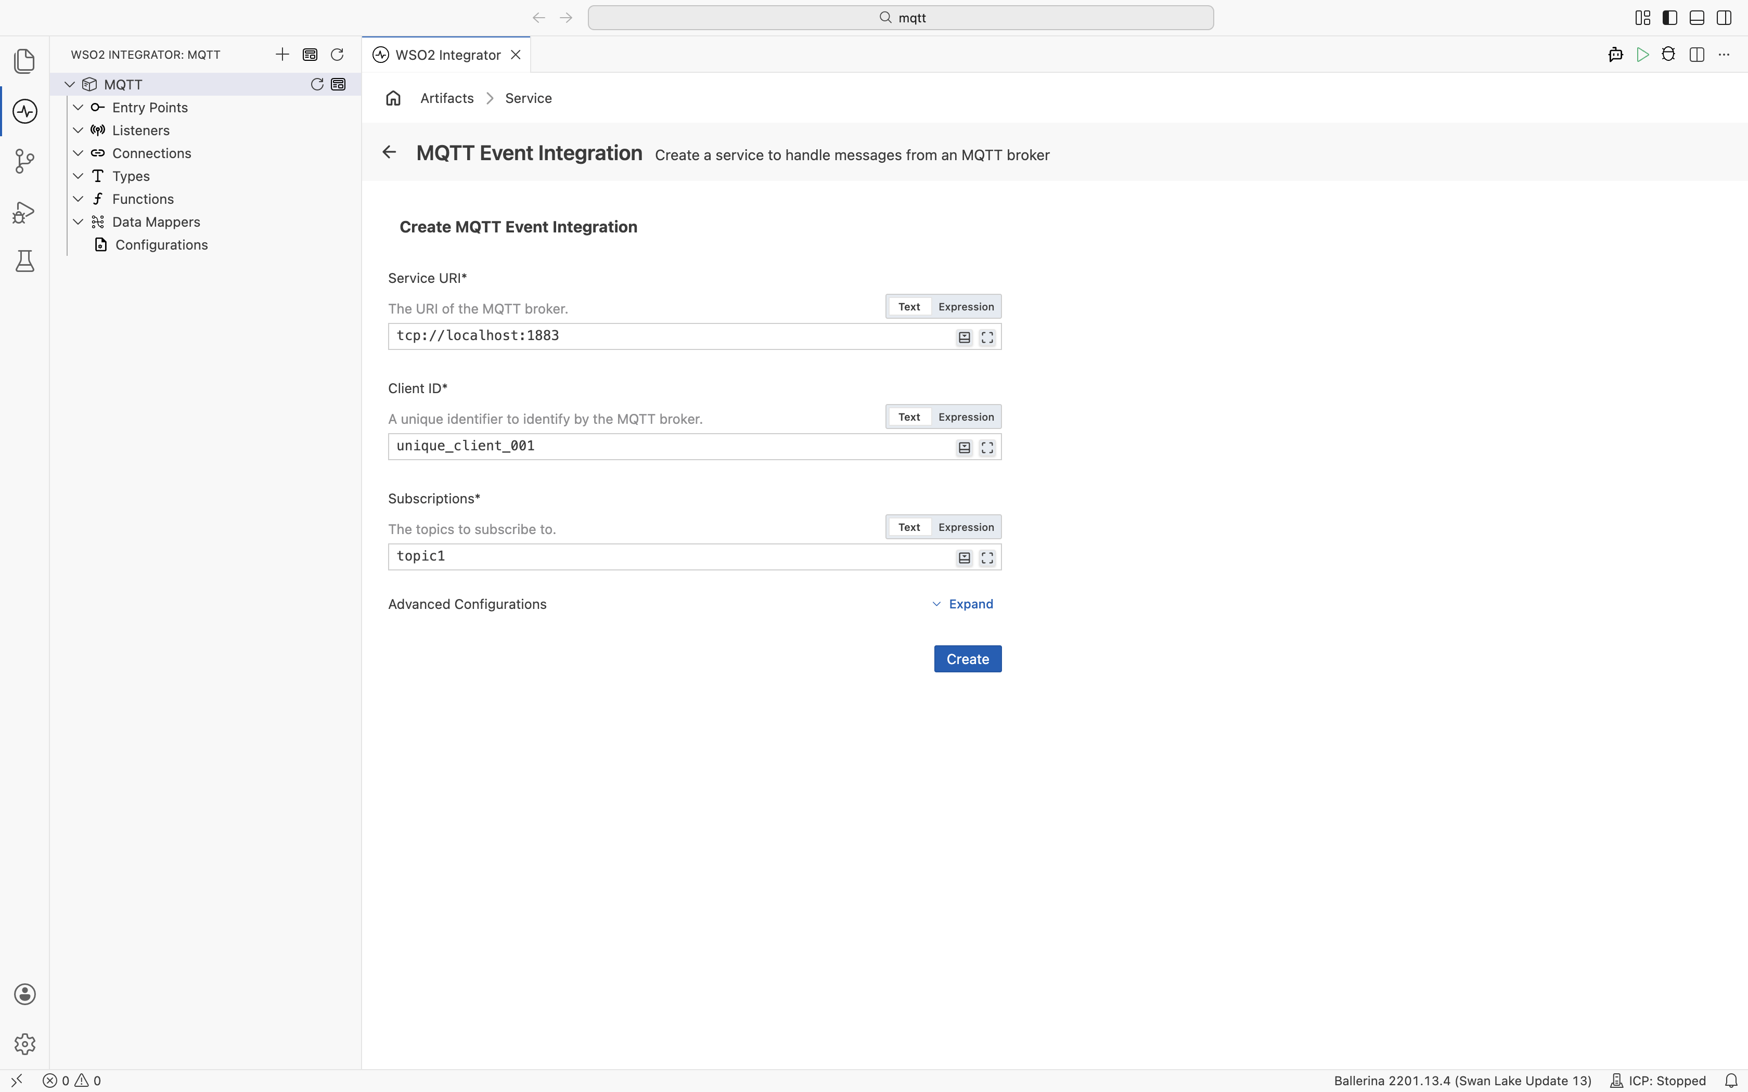Toggle Primary Side Bar visibility
Screen dimensions: 1748x1092
(x=1670, y=18)
